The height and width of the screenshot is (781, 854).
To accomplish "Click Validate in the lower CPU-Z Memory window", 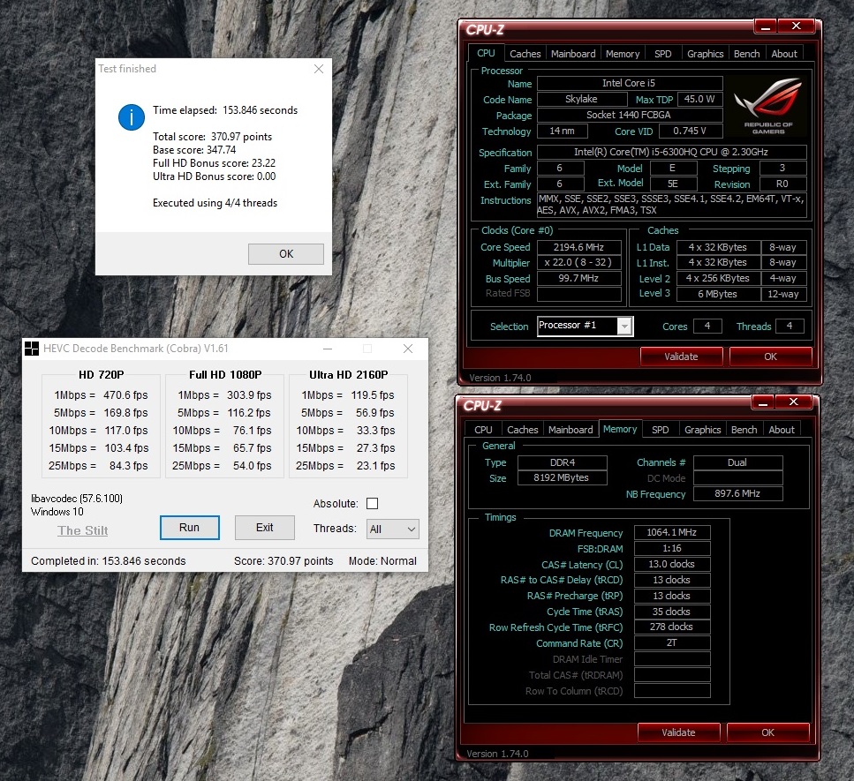I will [678, 732].
